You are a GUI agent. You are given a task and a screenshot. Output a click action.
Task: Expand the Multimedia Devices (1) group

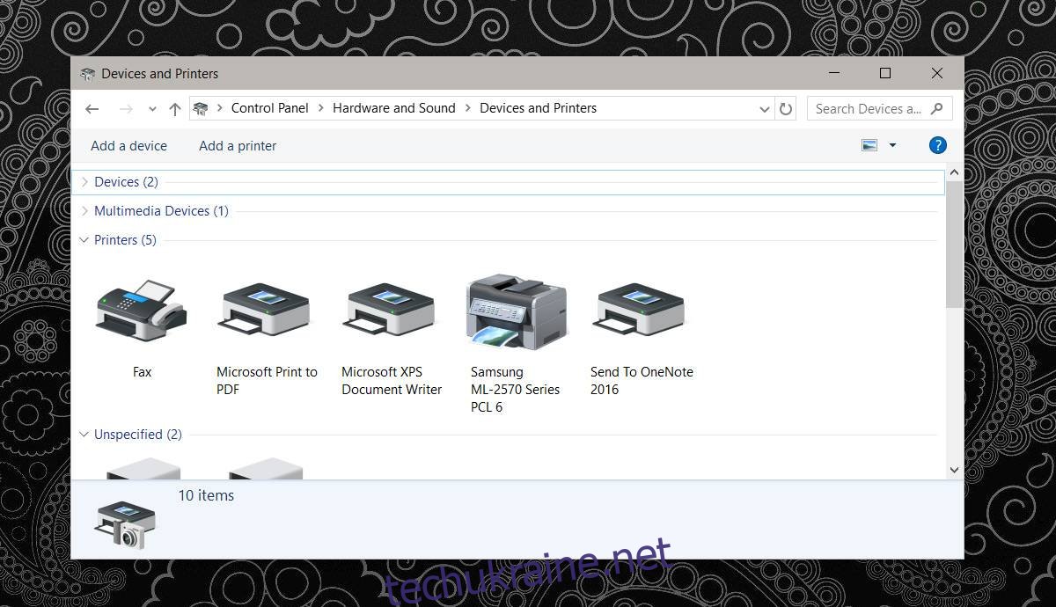[84, 211]
